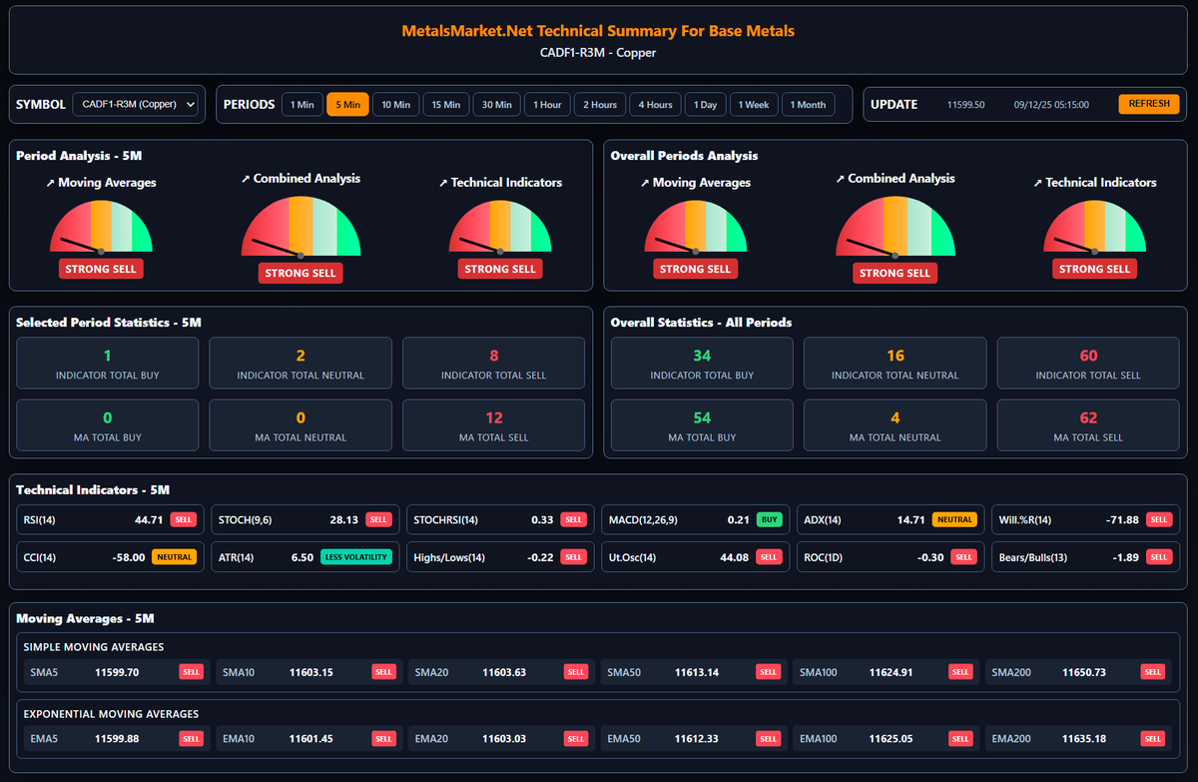Image resolution: width=1198 pixels, height=782 pixels.
Task: Click the Overall Periods Combined Analysis gauge
Action: click(x=896, y=227)
